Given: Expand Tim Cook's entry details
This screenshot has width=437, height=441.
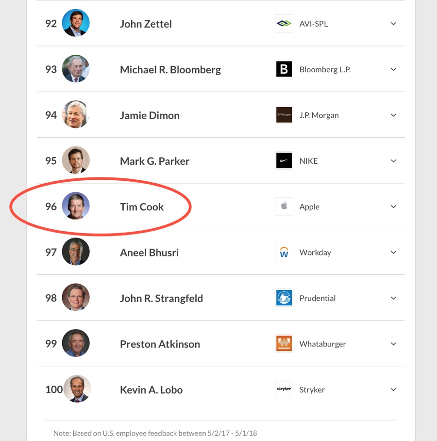Looking at the screenshot, I should coord(393,206).
